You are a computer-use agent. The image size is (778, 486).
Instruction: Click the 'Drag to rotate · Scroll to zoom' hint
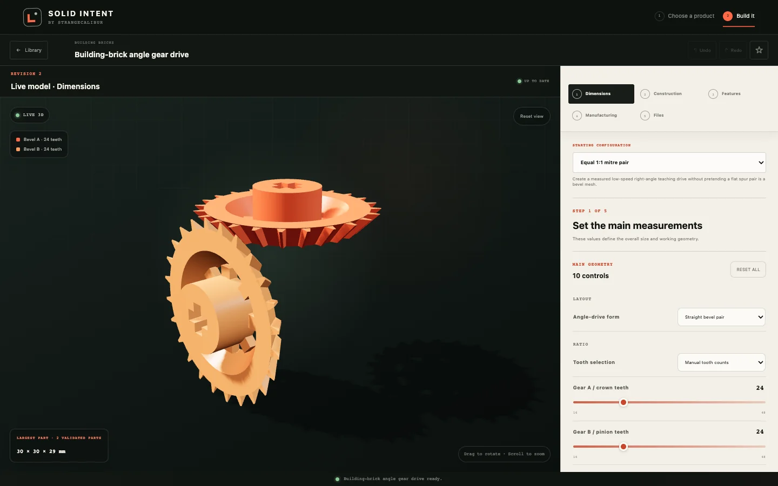(x=504, y=454)
